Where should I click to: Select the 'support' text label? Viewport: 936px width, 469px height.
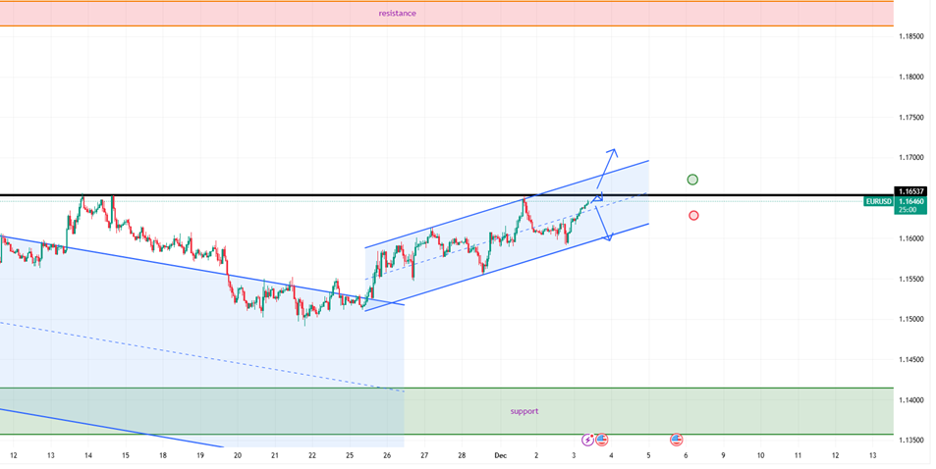point(524,411)
